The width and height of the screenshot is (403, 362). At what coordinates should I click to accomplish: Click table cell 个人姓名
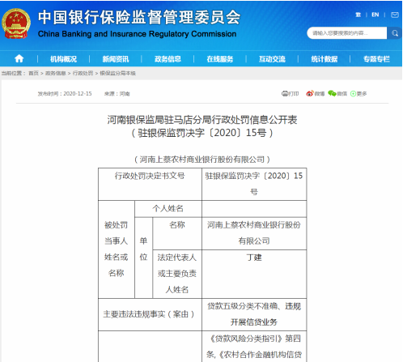click(x=168, y=208)
